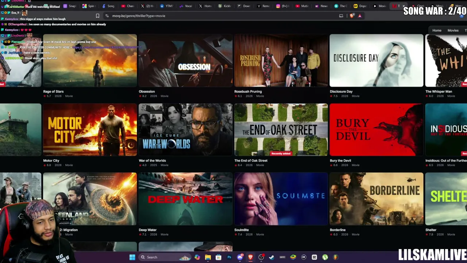Image resolution: width=467 pixels, height=263 pixels.
Task: Open site settings icon in the address bar
Action: 107,16
